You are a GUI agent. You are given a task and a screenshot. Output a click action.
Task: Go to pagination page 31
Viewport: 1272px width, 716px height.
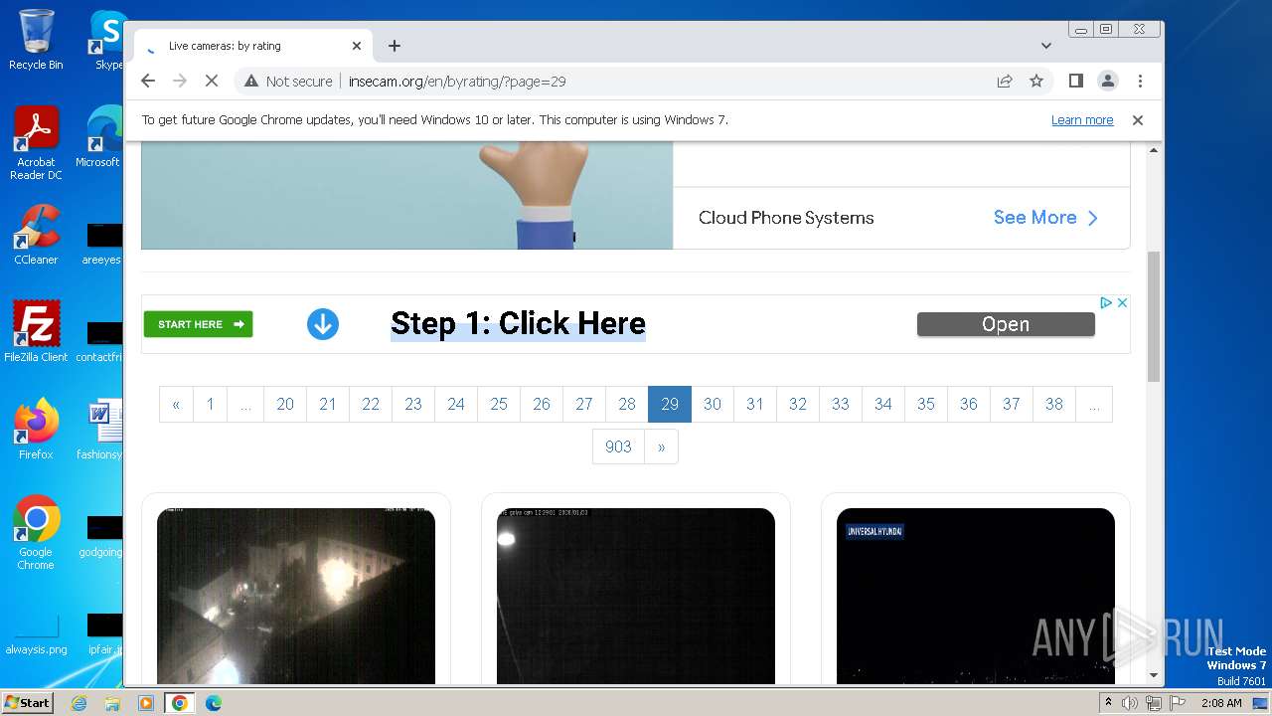click(x=755, y=404)
